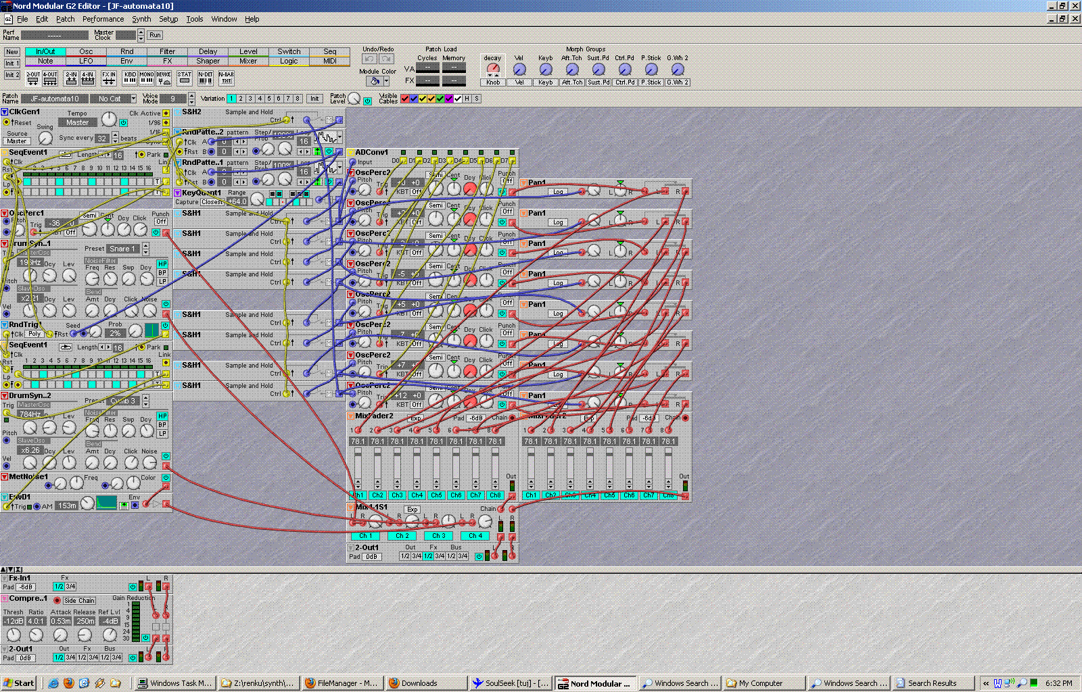Click the New patch button
The width and height of the screenshot is (1082, 692).
tap(12, 52)
